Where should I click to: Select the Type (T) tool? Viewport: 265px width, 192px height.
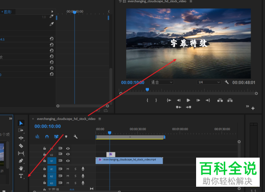click(x=21, y=176)
